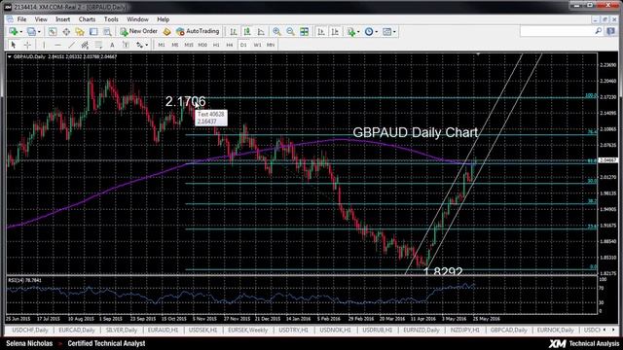This screenshot has width=623, height=350.
Task: Zoom out on the chart
Action: 290,31
